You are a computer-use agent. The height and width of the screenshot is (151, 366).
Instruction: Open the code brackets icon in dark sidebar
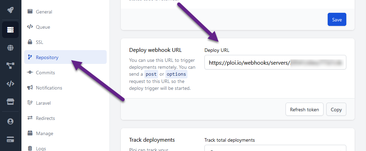(10, 84)
